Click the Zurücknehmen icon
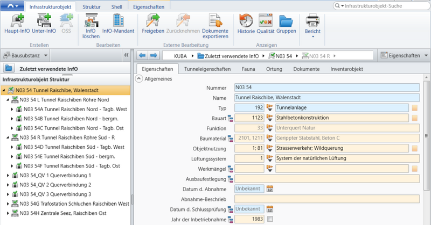The height and width of the screenshot is (225, 431). click(x=183, y=24)
